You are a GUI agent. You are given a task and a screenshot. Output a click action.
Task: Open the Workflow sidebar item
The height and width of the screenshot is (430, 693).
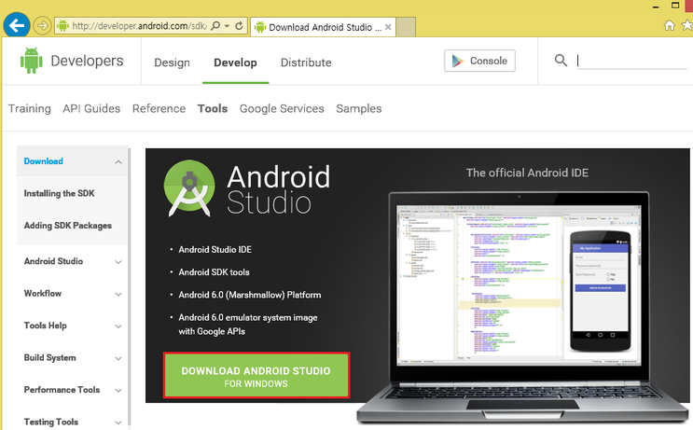coord(42,294)
